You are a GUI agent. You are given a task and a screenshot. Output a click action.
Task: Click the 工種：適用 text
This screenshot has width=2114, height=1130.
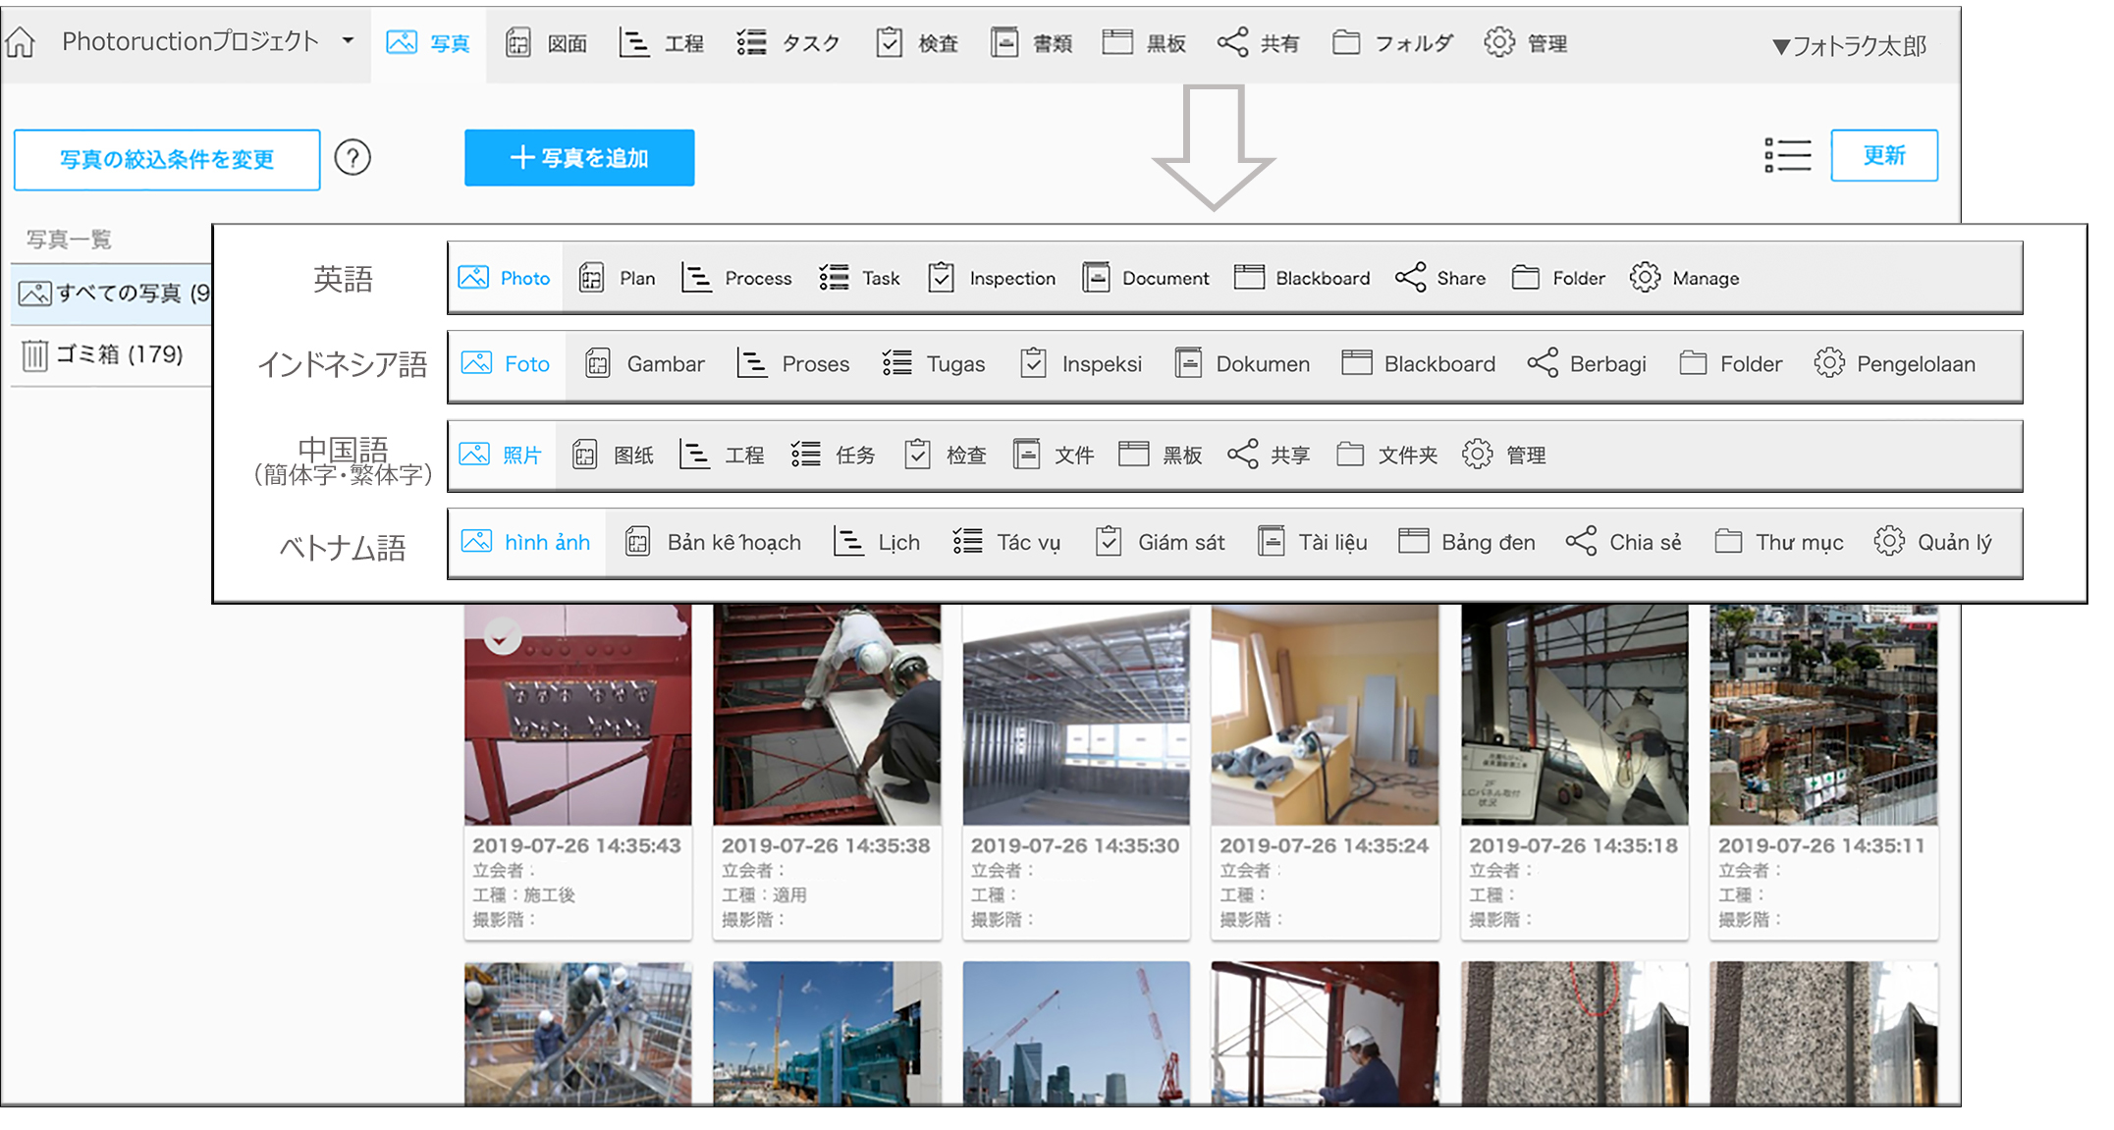[x=764, y=895]
